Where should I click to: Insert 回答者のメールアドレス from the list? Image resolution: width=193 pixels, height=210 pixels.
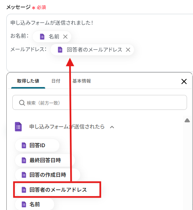[57, 190]
